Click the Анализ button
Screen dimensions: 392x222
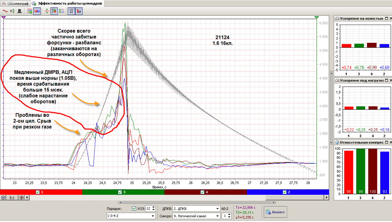tap(276, 212)
